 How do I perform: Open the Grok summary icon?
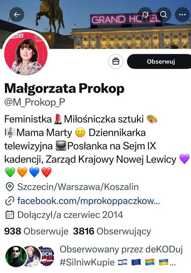pyautogui.click(x=145, y=15)
